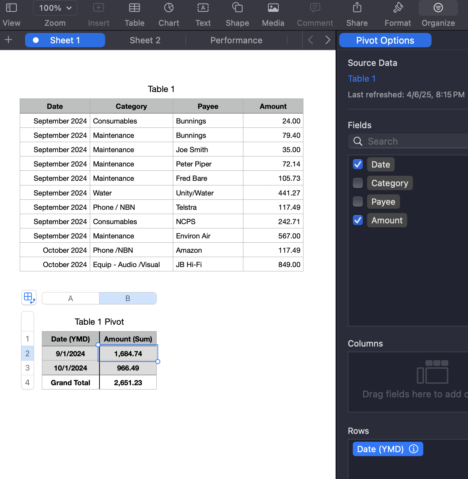Select the Payee field pill

click(x=383, y=202)
